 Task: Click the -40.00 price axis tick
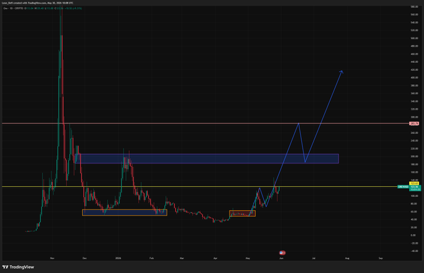pos(414,251)
